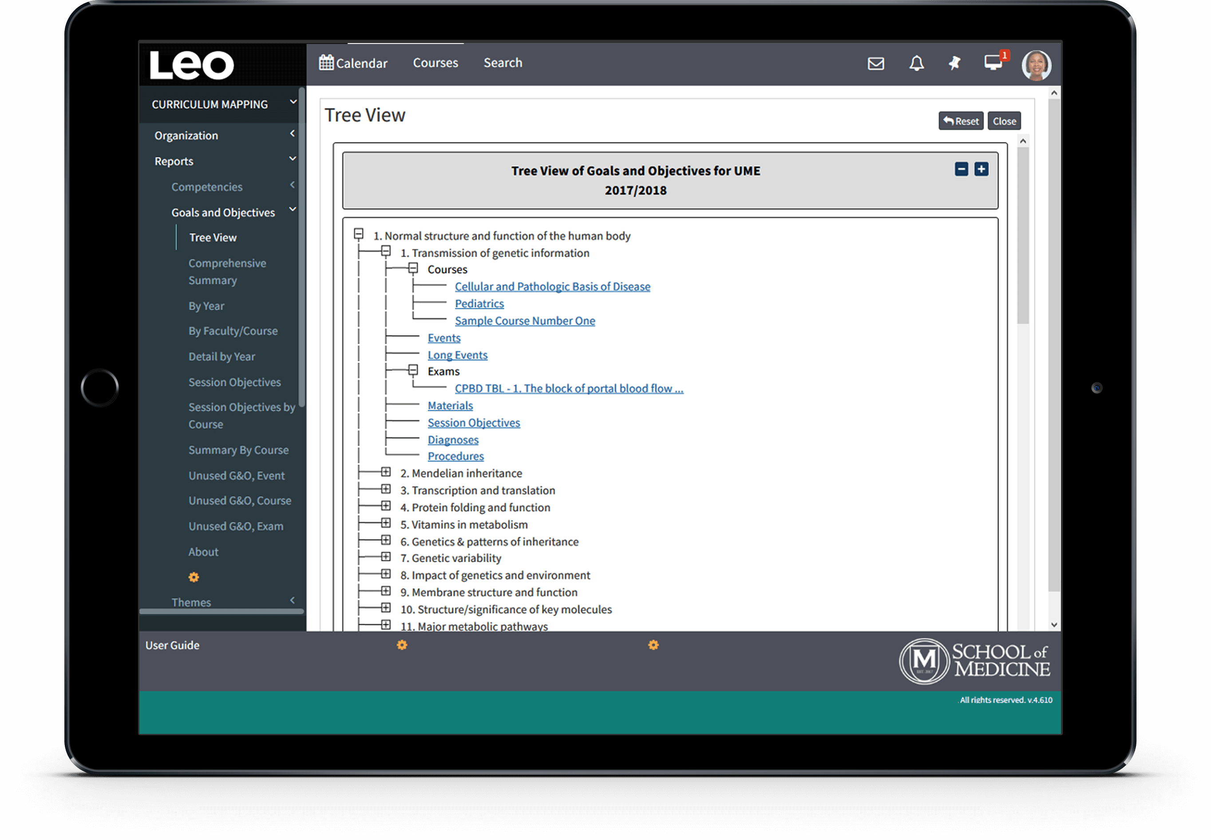This screenshot has width=1211, height=840.
Task: Collapse Normal structure and function node
Action: point(358,234)
